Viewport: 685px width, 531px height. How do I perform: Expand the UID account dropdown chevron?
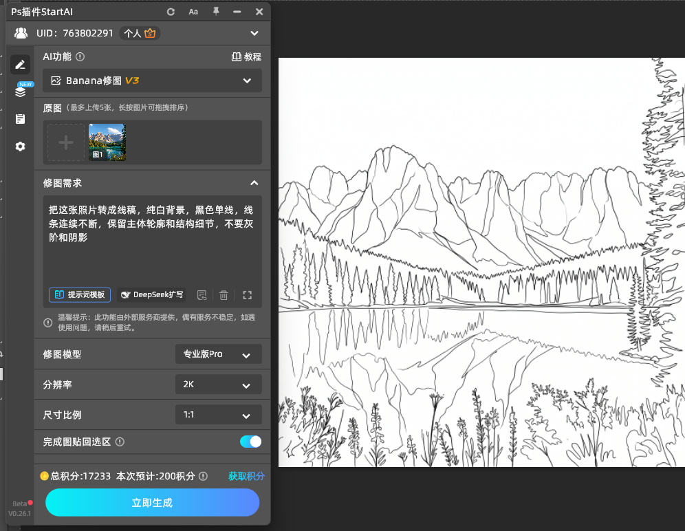click(x=254, y=33)
